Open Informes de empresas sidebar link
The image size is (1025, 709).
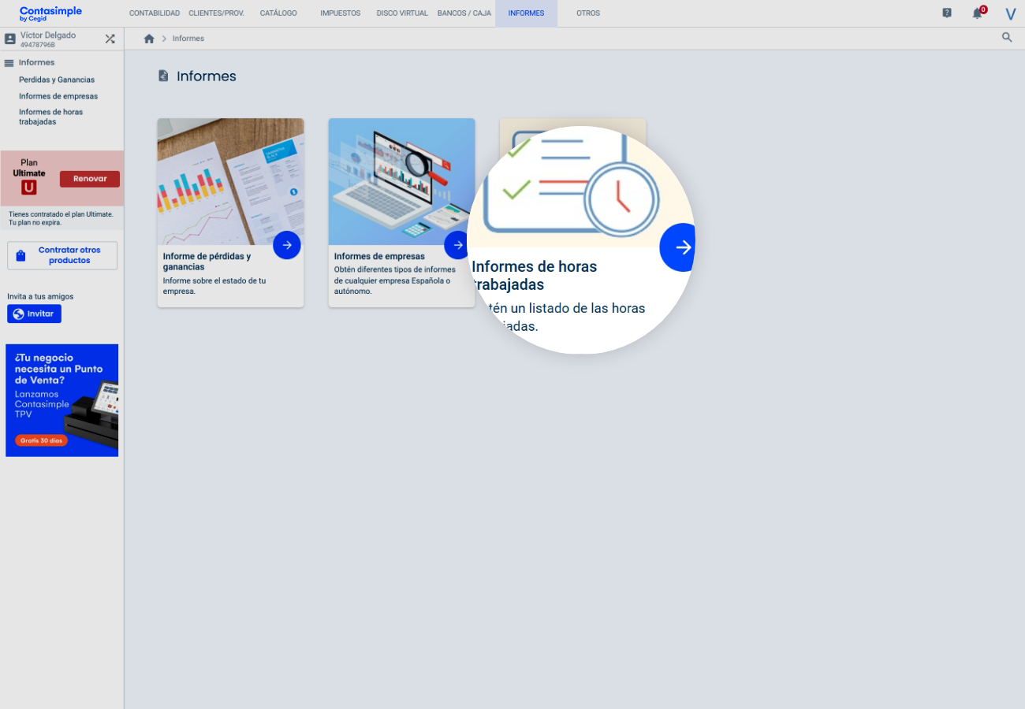point(58,96)
